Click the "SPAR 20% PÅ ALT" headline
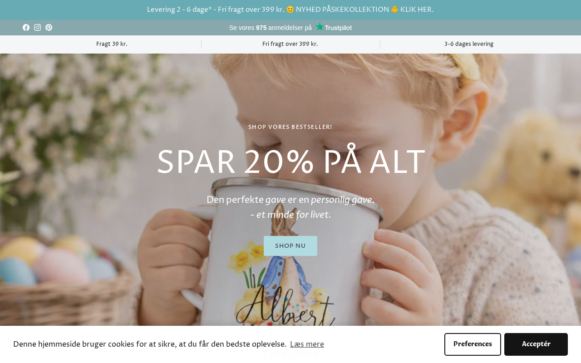 click(x=290, y=162)
